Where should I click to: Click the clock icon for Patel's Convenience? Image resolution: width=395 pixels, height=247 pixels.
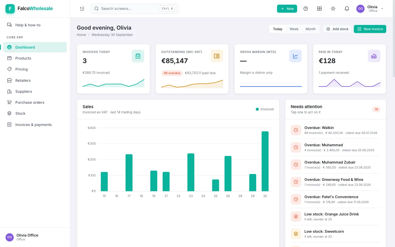296,199
